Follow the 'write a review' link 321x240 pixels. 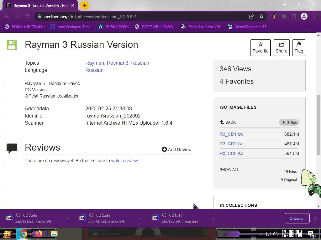(125, 161)
